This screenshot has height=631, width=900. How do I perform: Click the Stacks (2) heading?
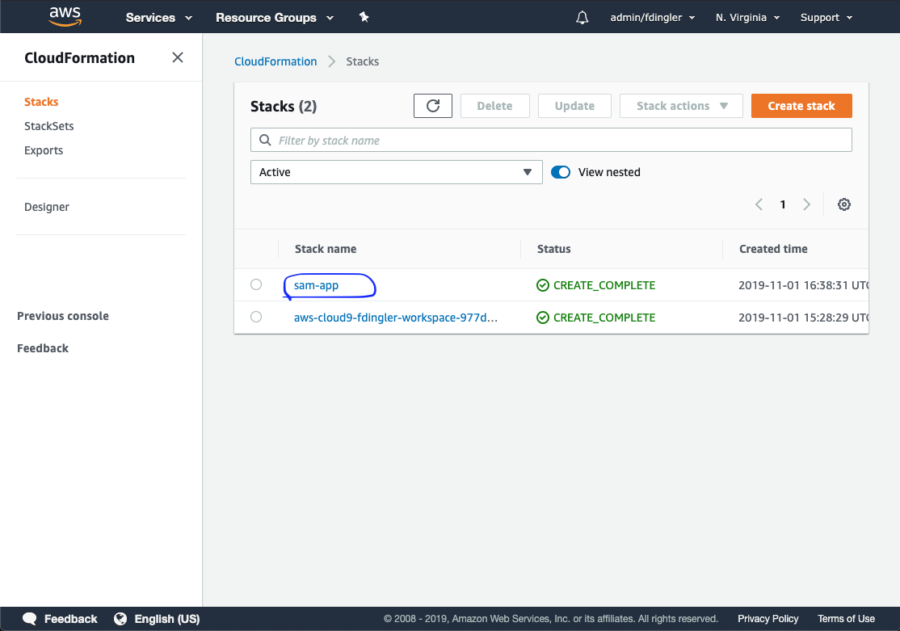pyautogui.click(x=284, y=106)
